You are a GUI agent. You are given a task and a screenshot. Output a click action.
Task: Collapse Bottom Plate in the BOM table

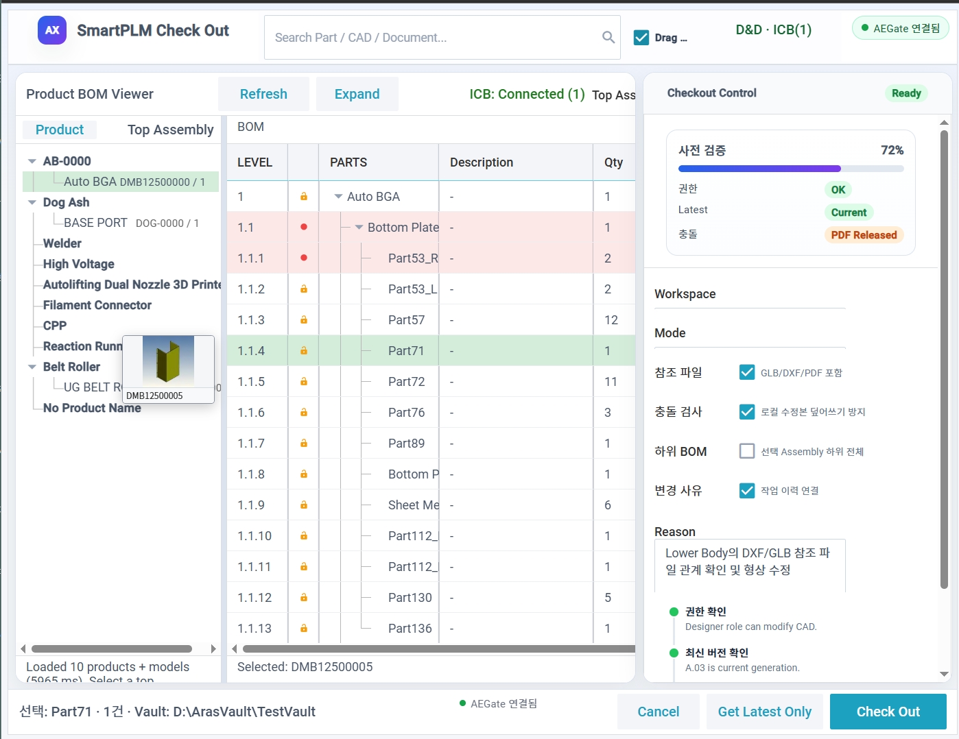pos(359,228)
